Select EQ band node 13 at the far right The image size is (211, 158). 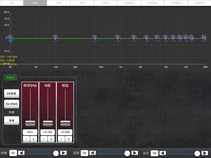204,38
